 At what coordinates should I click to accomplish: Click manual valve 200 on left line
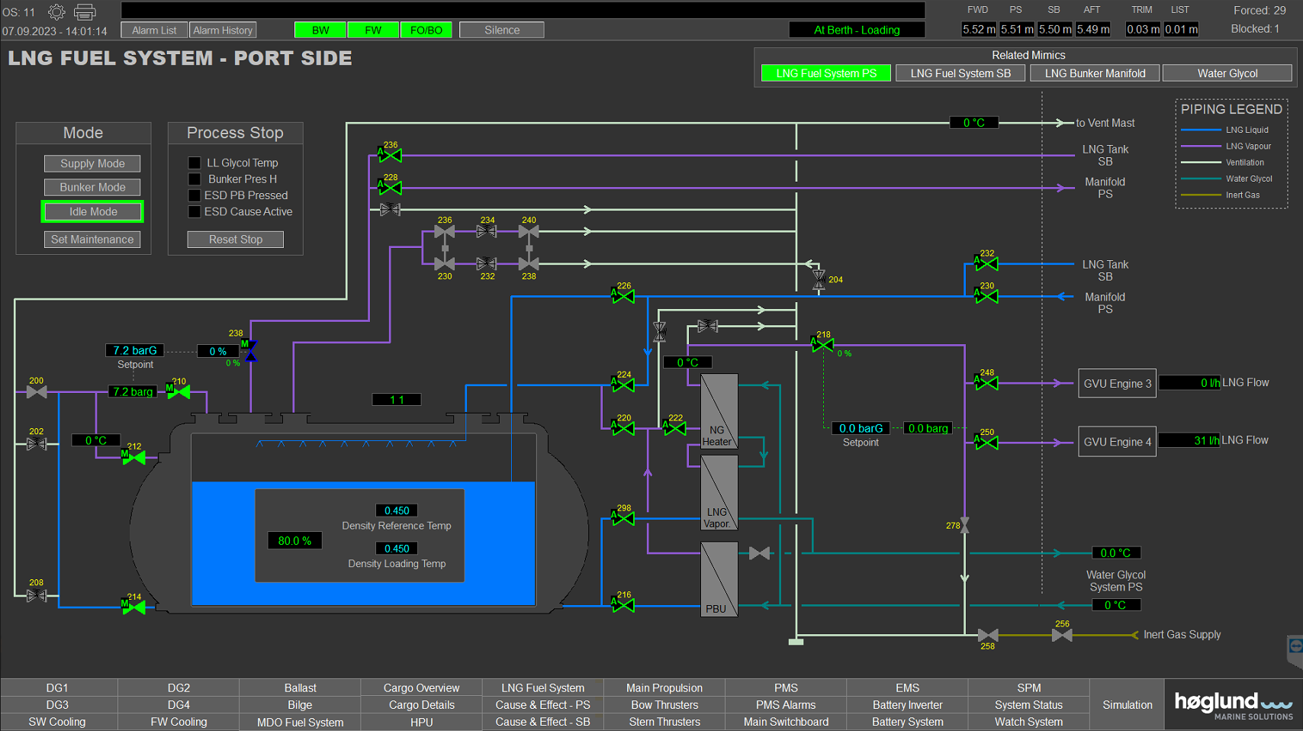(37, 392)
